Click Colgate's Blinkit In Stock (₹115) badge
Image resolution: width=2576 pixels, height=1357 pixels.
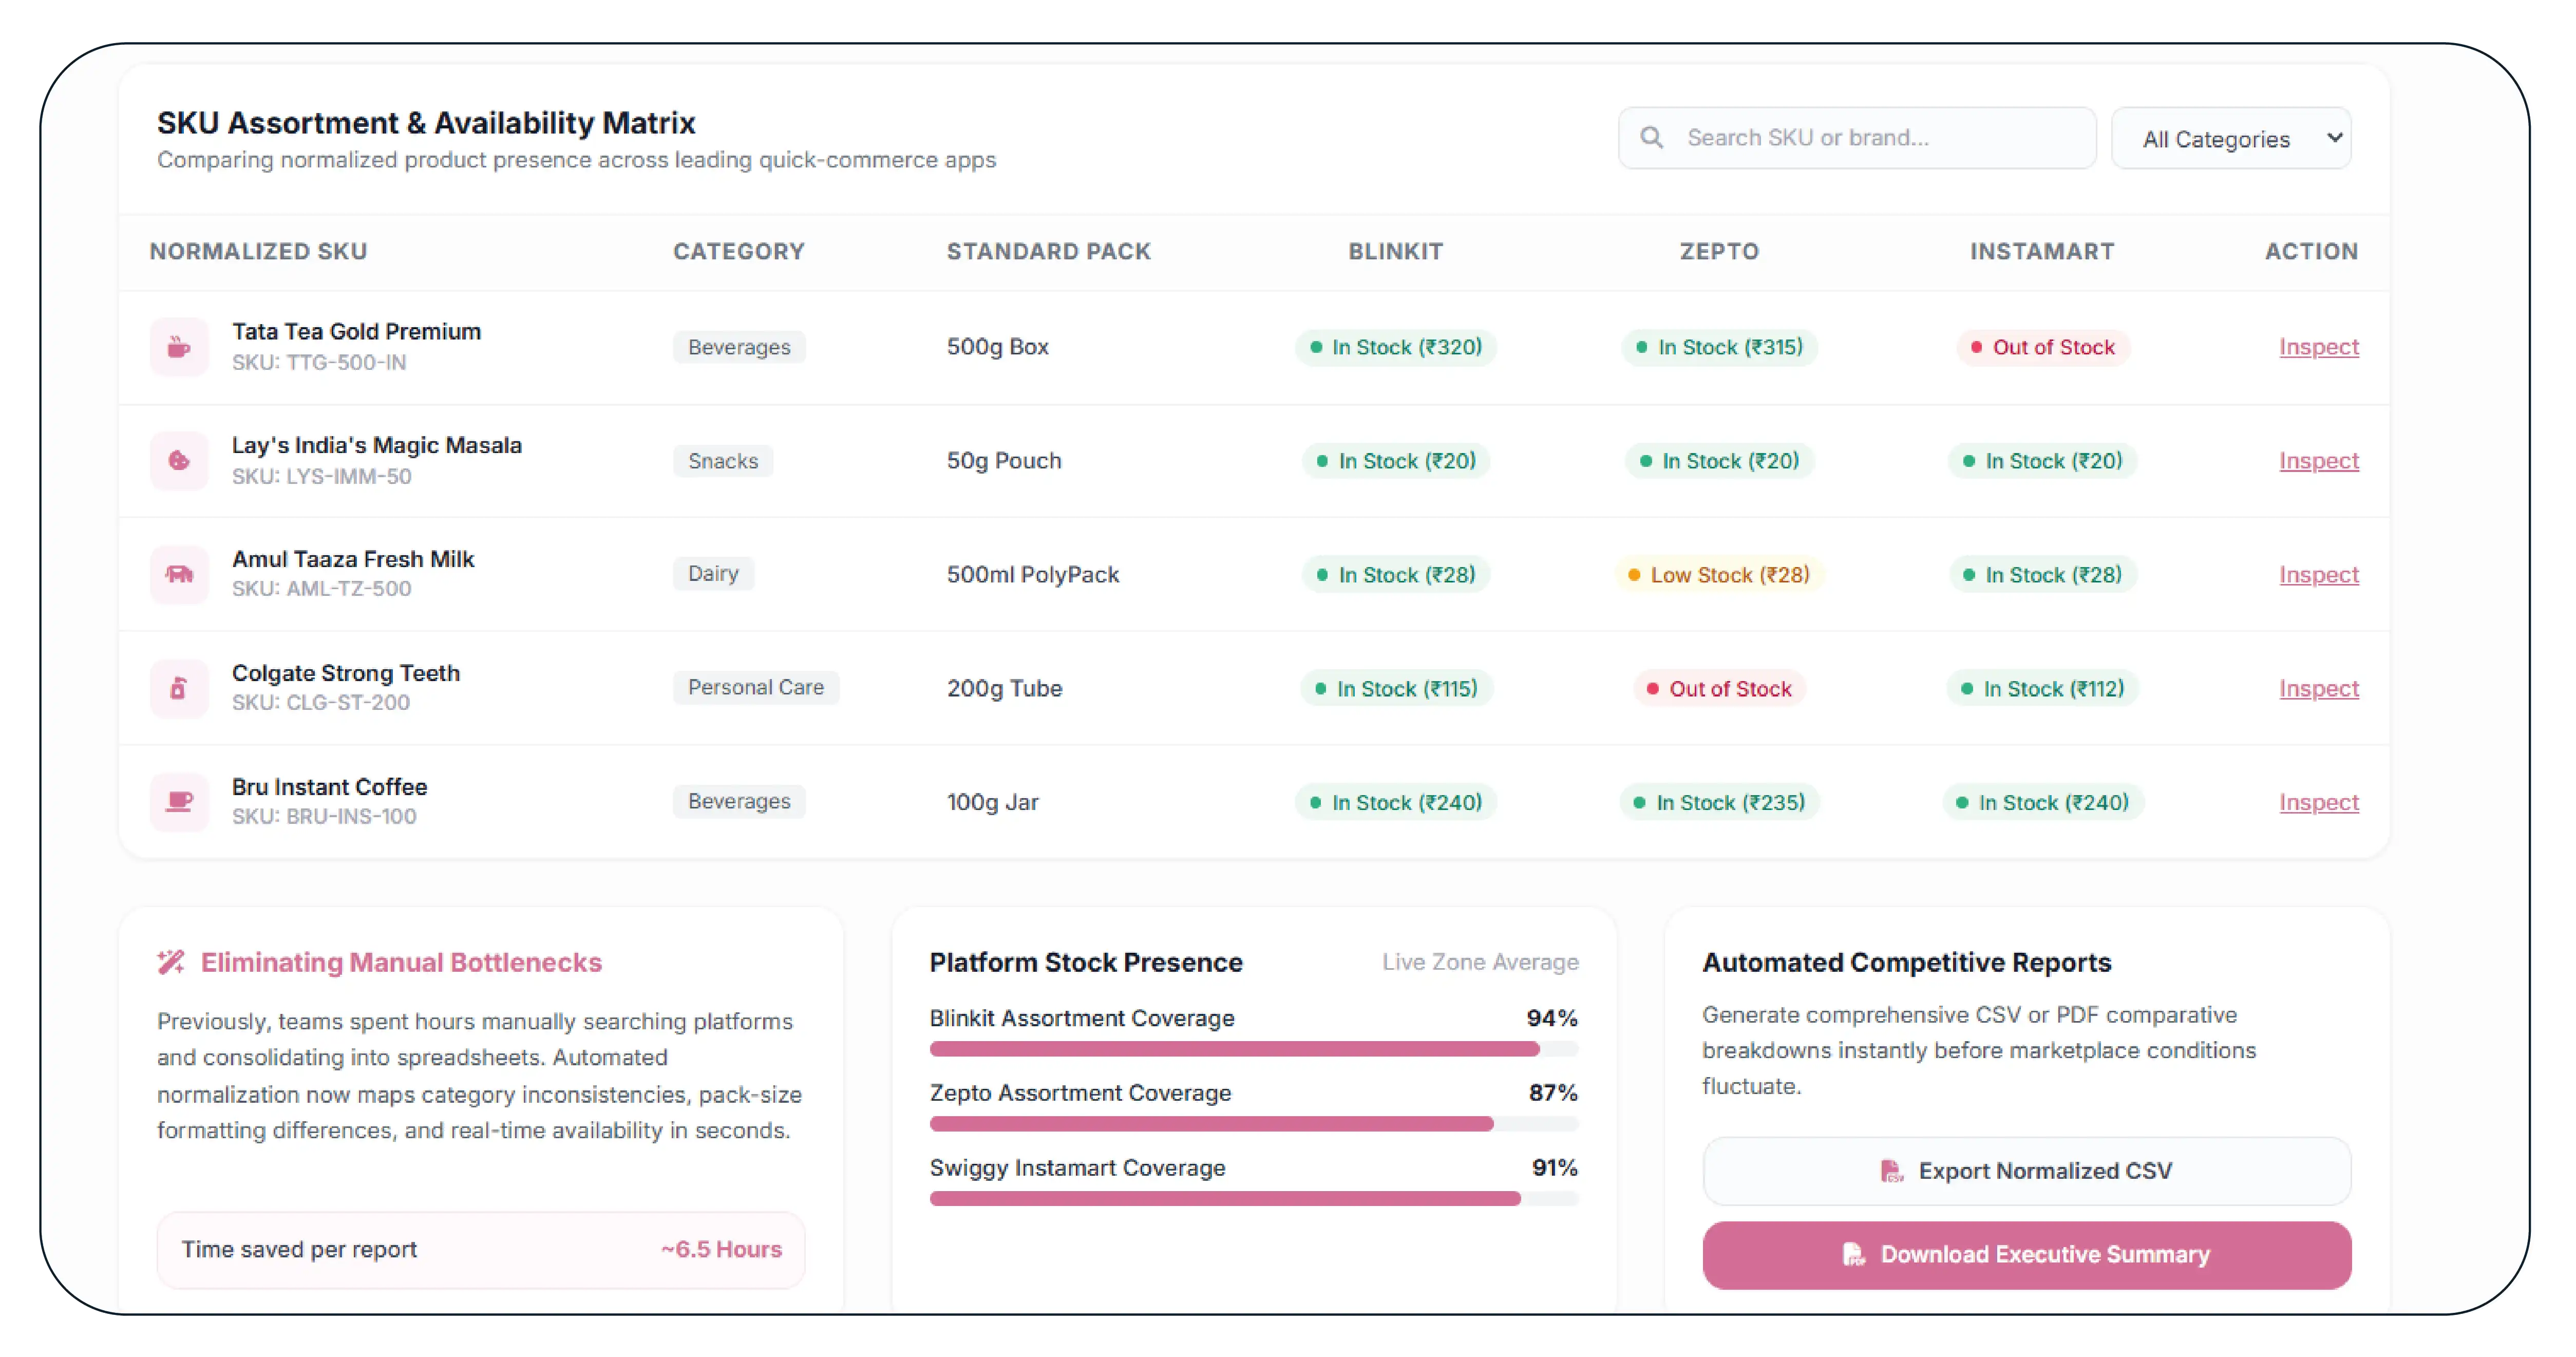[x=1396, y=689]
